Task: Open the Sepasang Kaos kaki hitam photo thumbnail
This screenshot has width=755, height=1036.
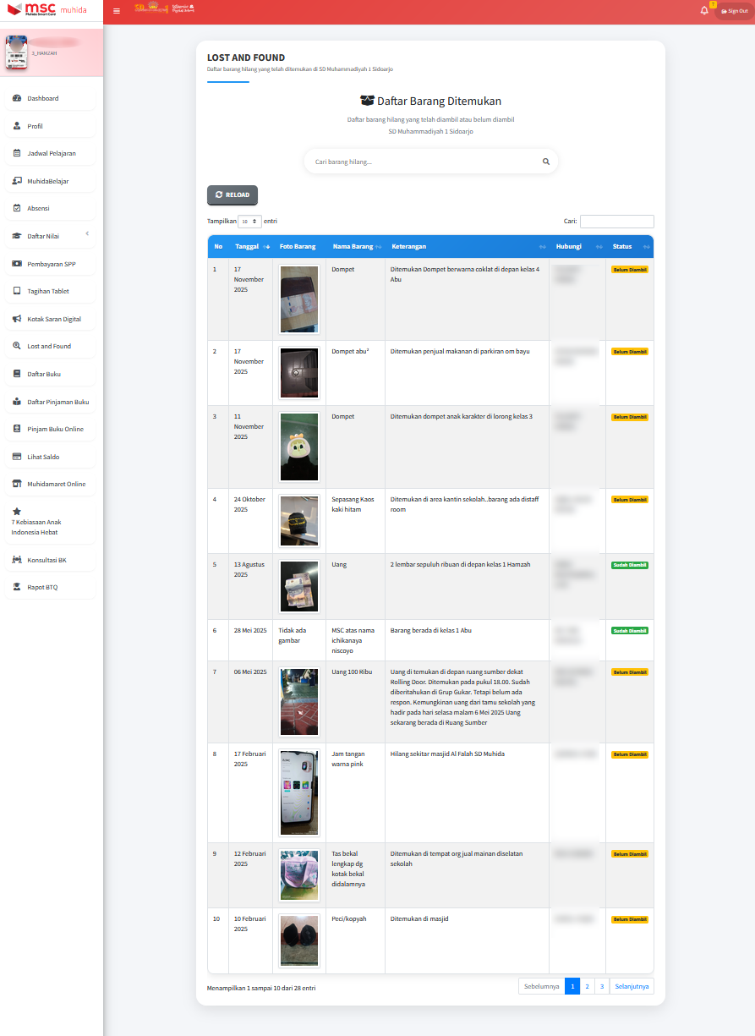Action: tap(298, 521)
